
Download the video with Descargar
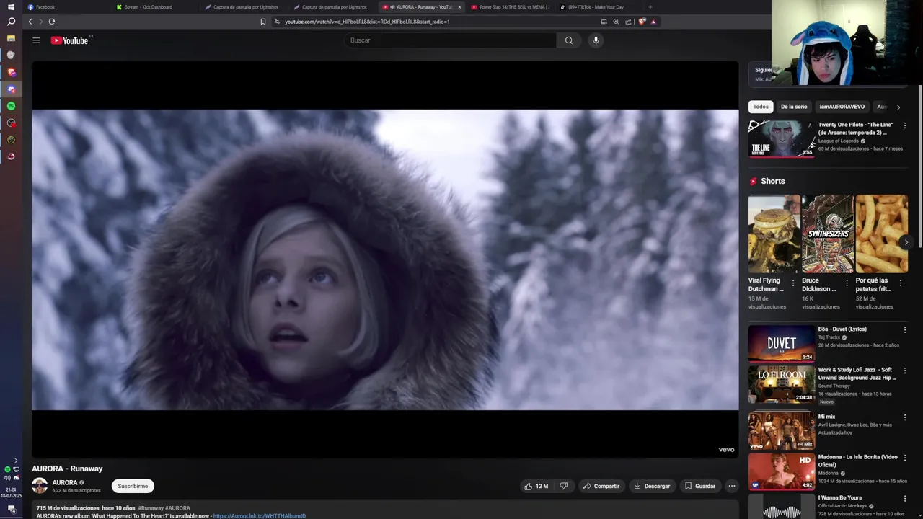point(653,486)
